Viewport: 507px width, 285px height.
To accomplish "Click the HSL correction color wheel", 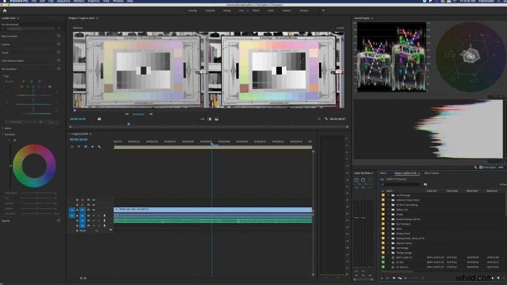I will coord(34,166).
